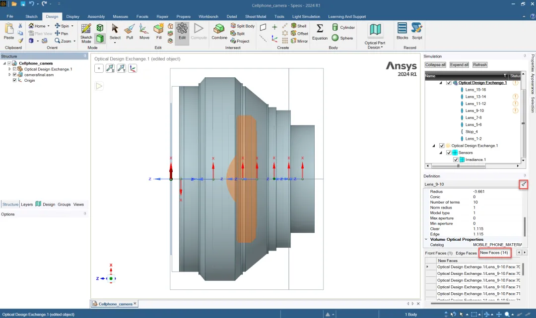Click the Refresh button in Simulation

pos(479,65)
